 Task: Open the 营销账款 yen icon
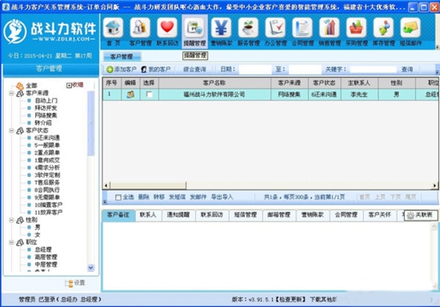221,28
